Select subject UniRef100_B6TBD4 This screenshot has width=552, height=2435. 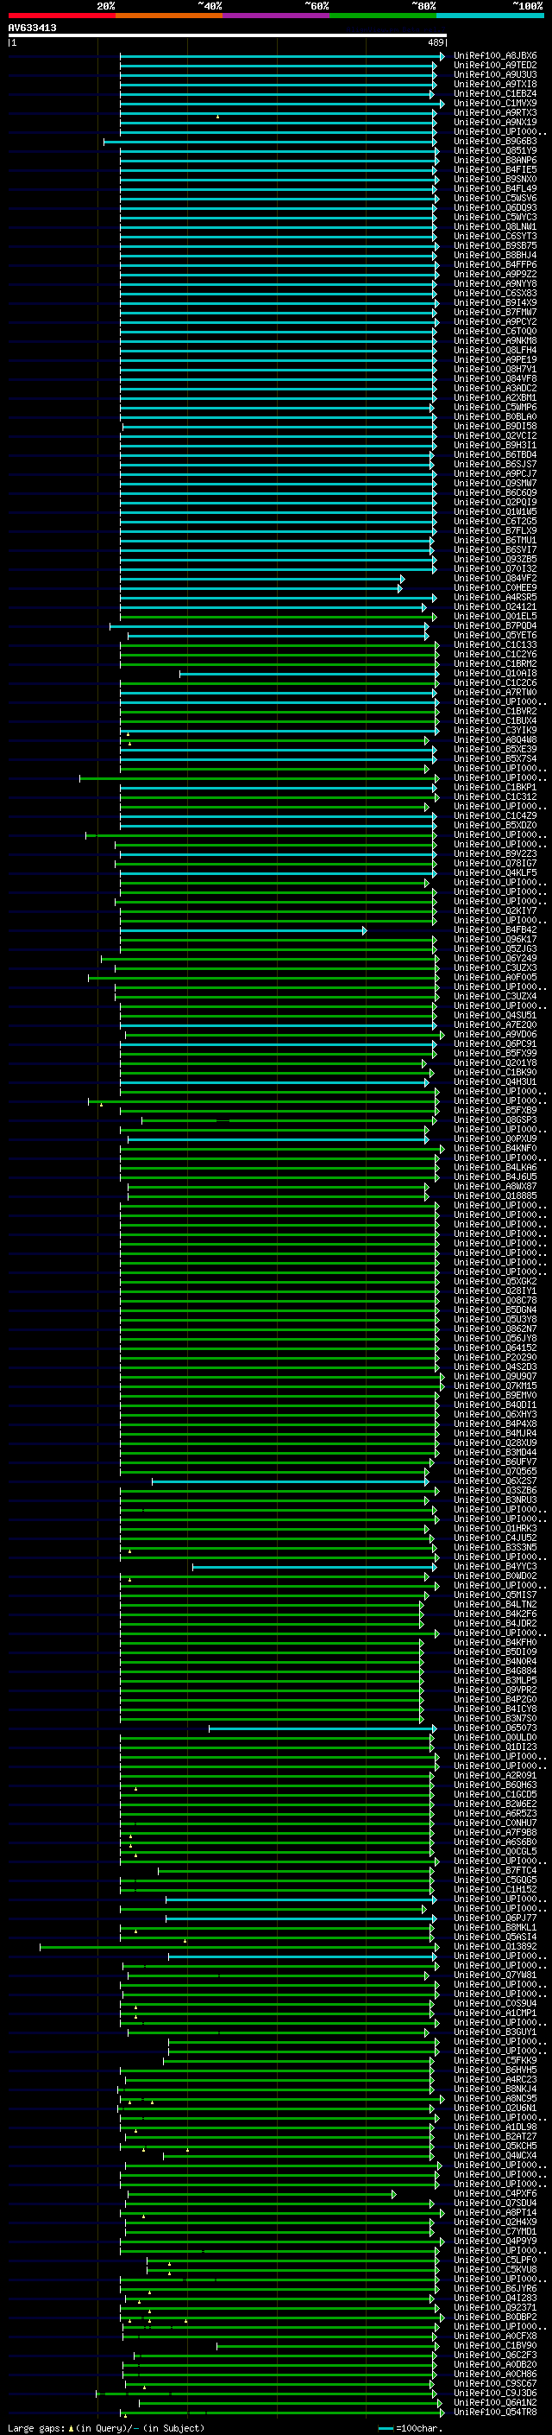[494, 454]
